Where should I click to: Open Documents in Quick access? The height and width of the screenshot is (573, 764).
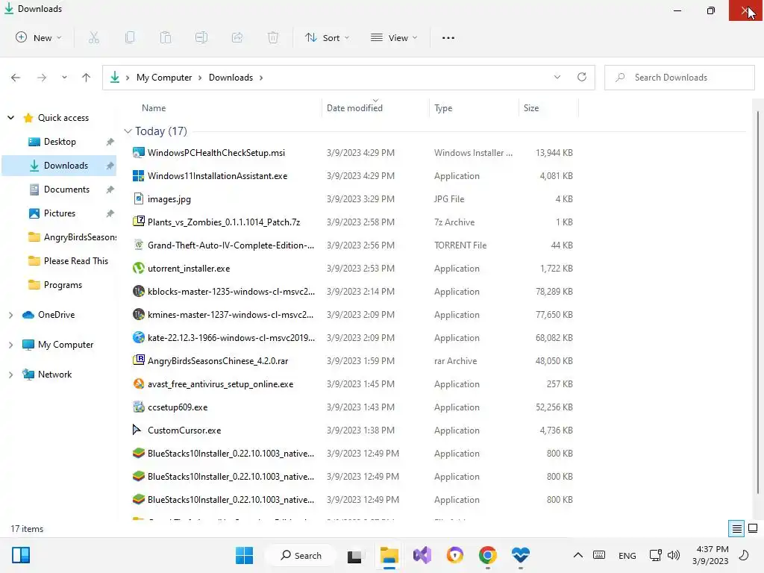pos(66,189)
